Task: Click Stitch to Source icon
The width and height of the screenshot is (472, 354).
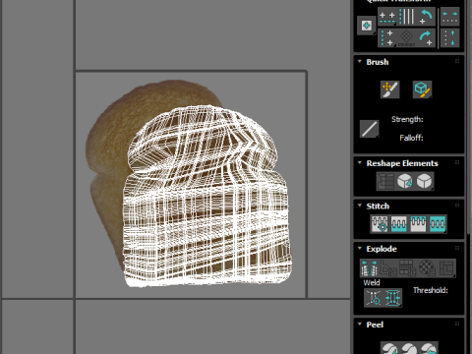Action: tap(418, 224)
